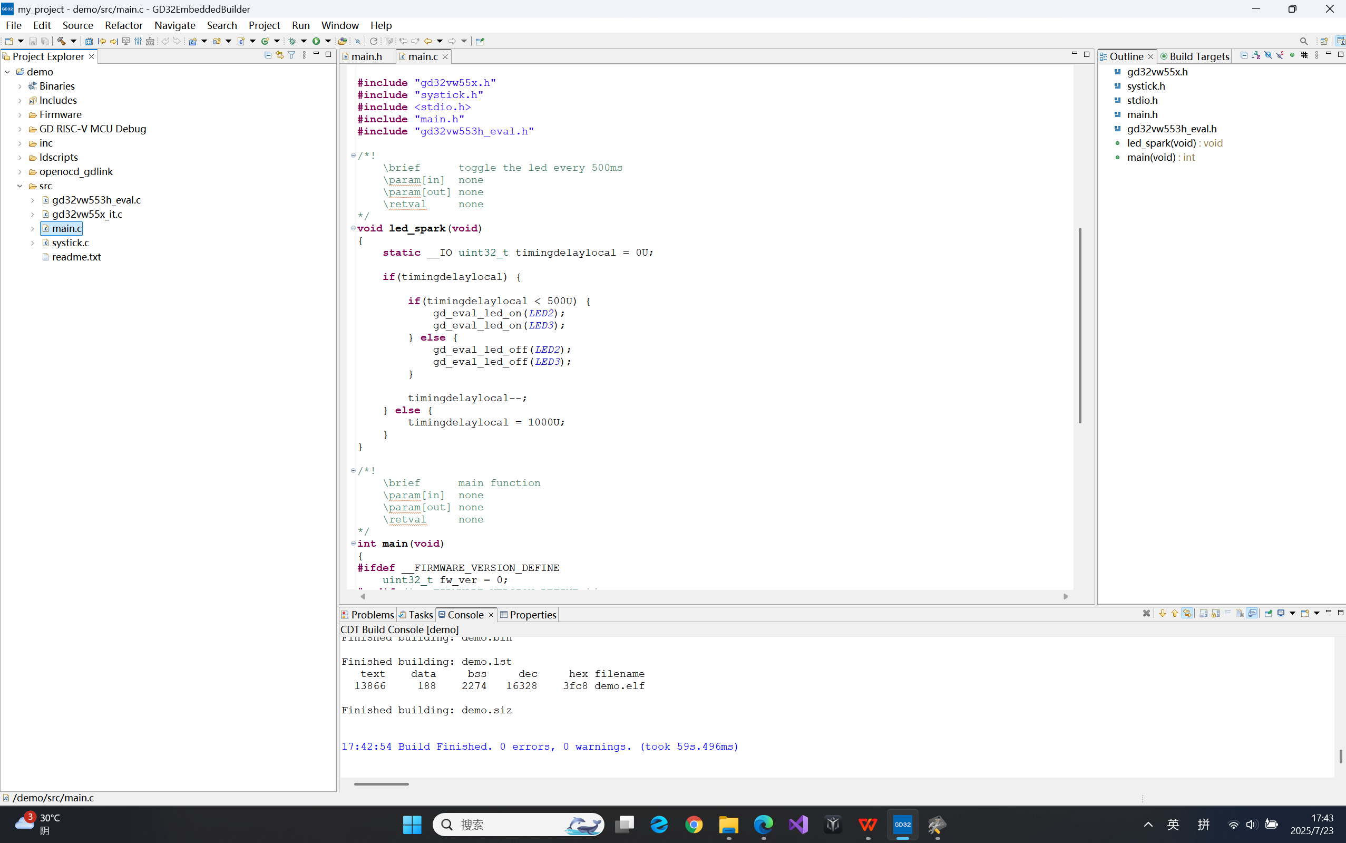Click the yellow Back navigation arrow
1346x843 pixels.
(x=428, y=41)
